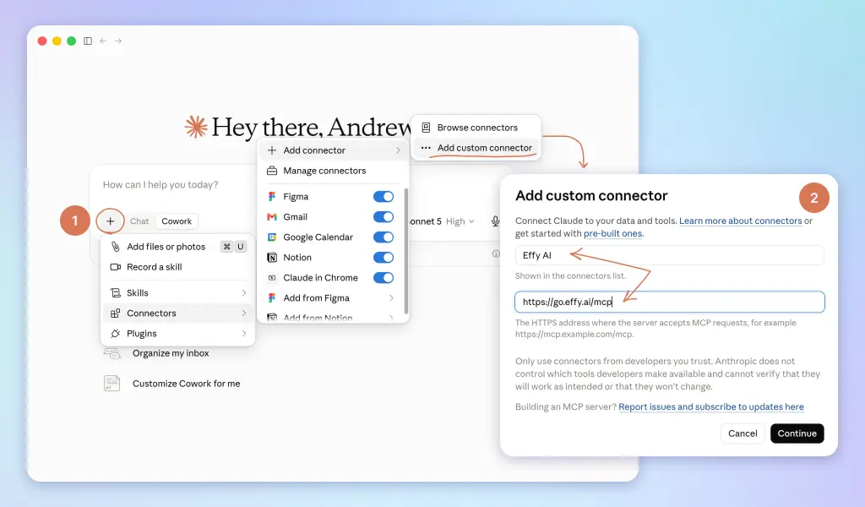The height and width of the screenshot is (507, 865).
Task: Click the Plugins plug icon
Action: (115, 333)
